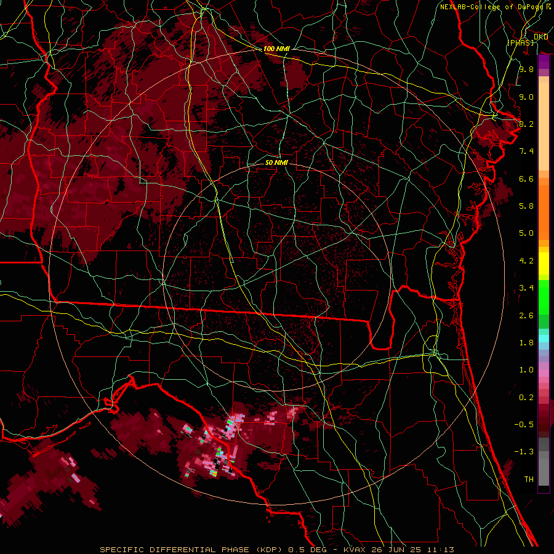Pick the bright green color bar segment
554x554 pixels.
click(544, 297)
